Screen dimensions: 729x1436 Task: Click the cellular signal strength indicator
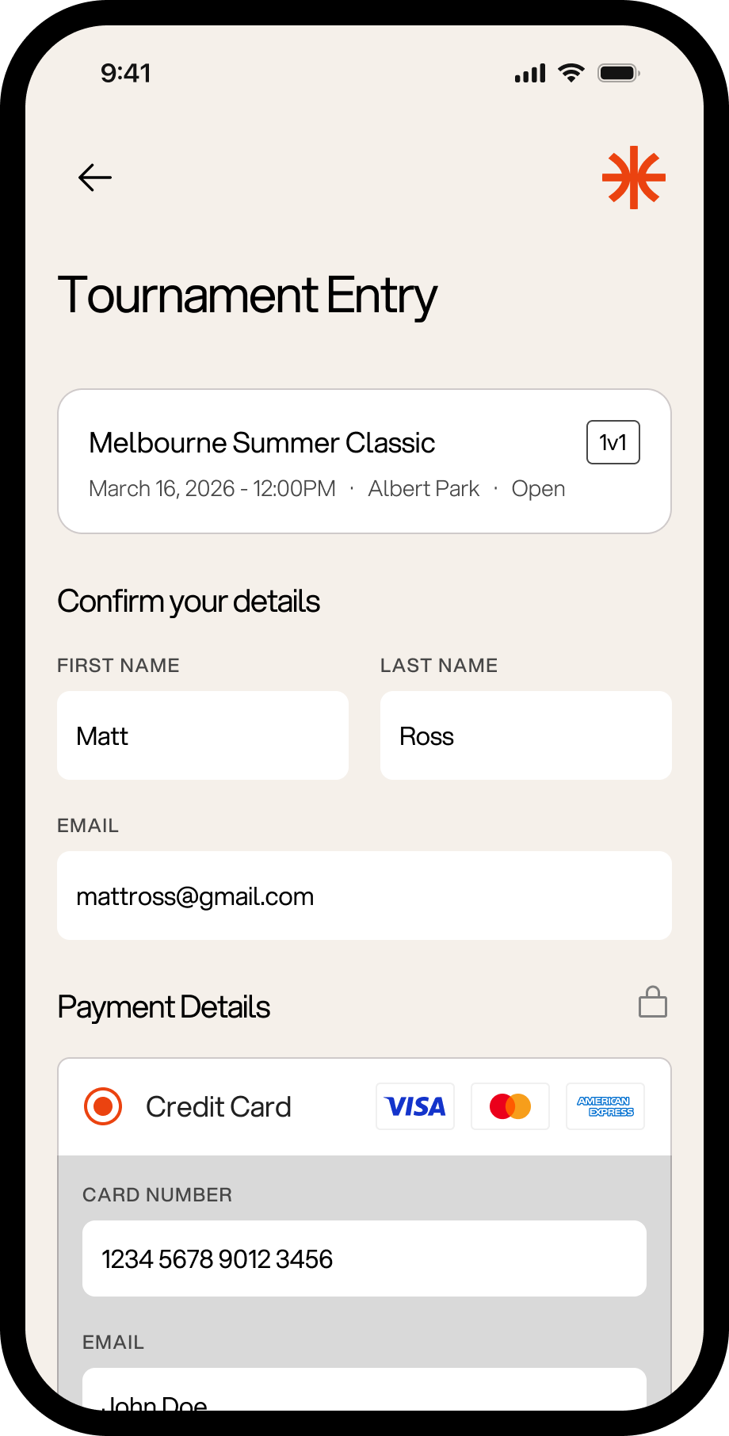(529, 72)
